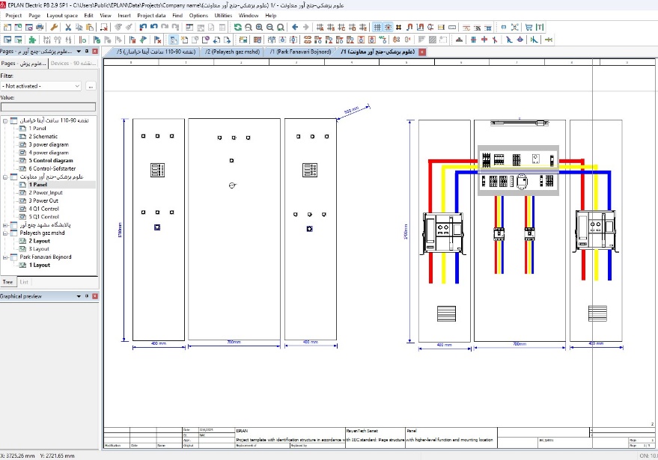
Task: Click the Value input field
Action: point(48,107)
